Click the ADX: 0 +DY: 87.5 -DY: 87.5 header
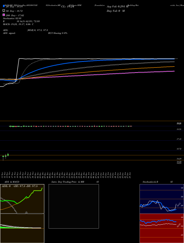This screenshot has width=184, height=243. 20,186
